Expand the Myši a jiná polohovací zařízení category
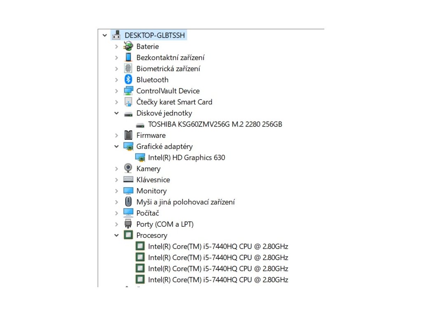The height and width of the screenshot is (316, 422). tap(116, 202)
